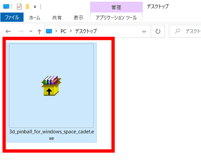The image size is (201, 167).
Task: Go forward with the right arrow
Action: click(21, 31)
